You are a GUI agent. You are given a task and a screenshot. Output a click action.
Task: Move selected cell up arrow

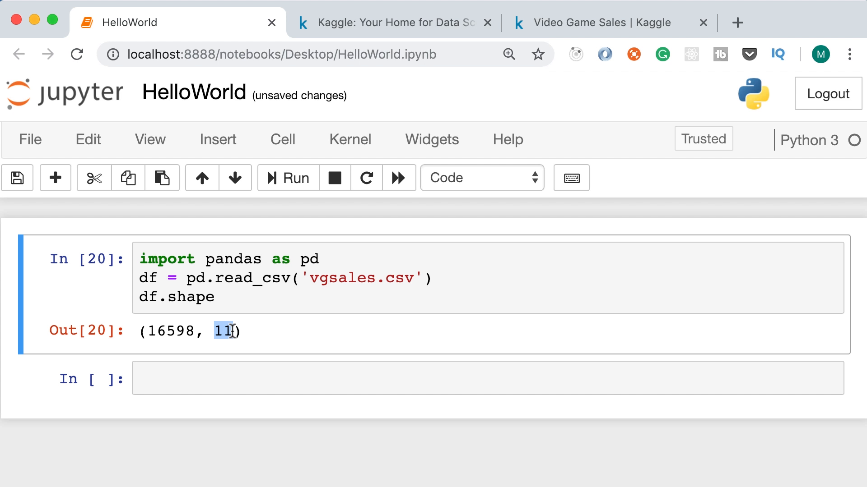point(202,178)
